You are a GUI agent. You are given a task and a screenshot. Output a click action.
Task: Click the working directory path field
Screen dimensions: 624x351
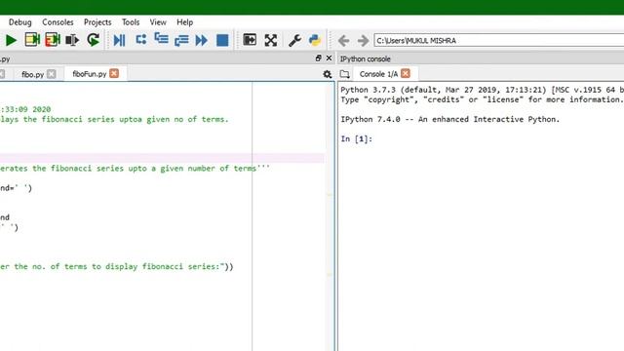tap(498, 41)
